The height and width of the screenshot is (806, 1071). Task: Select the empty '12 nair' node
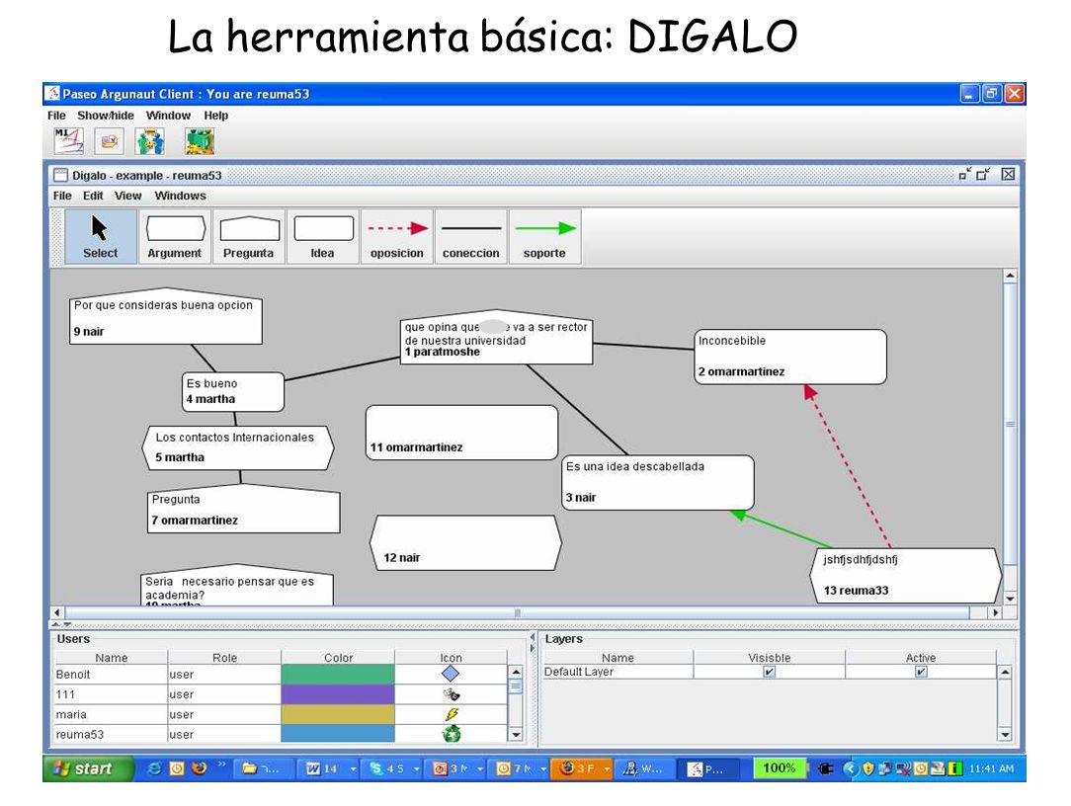pos(465,542)
